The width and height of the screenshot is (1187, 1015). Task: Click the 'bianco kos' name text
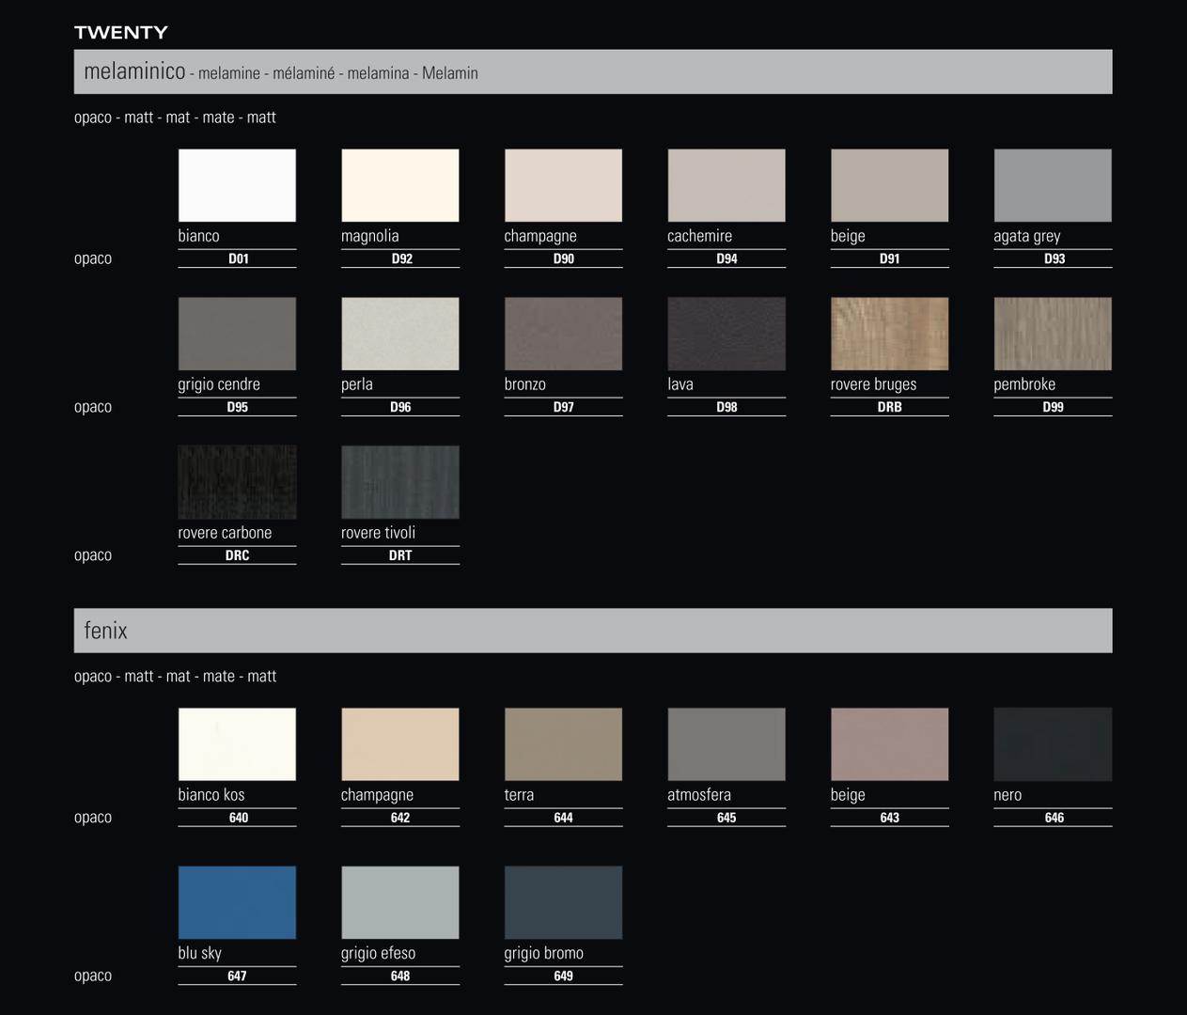pos(211,795)
